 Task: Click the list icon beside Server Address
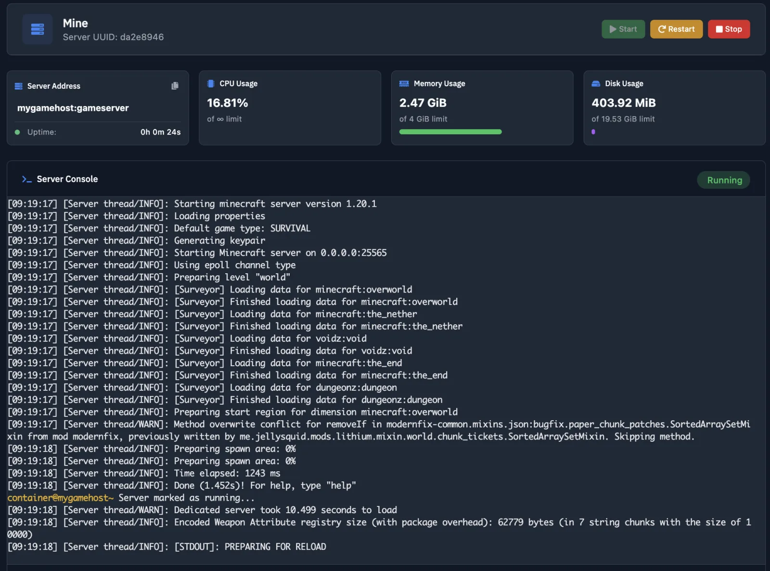tap(18, 86)
